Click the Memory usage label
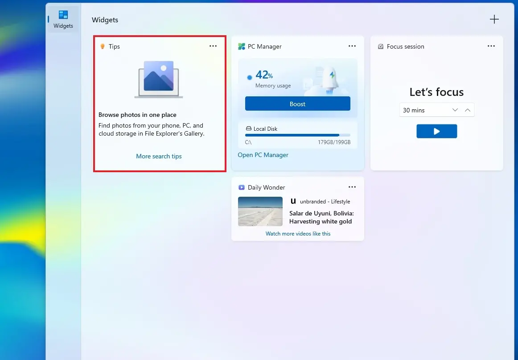Screen dimensions: 518x360 coord(273,86)
